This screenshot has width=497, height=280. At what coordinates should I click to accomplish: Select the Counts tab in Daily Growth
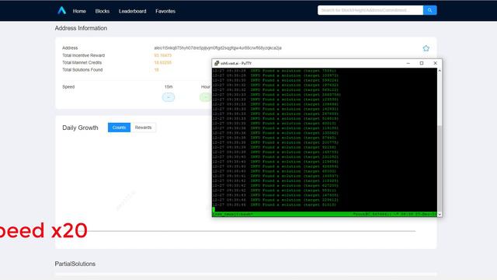tap(119, 128)
